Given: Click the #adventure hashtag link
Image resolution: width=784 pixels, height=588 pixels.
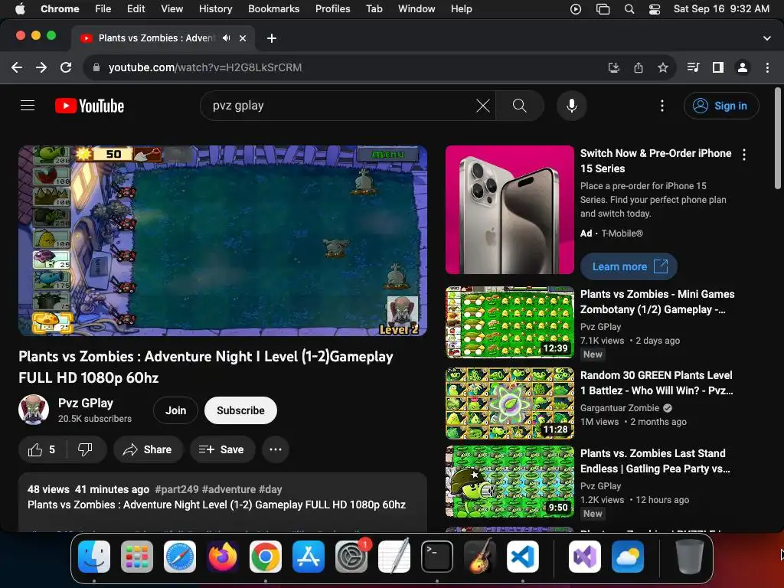Looking at the screenshot, I should tap(228, 489).
